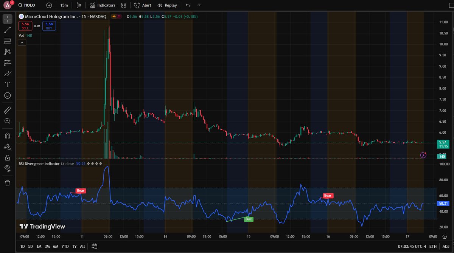454x253 pixels.
Task: Collapse the indicator legend chevron
Action: click(22, 43)
